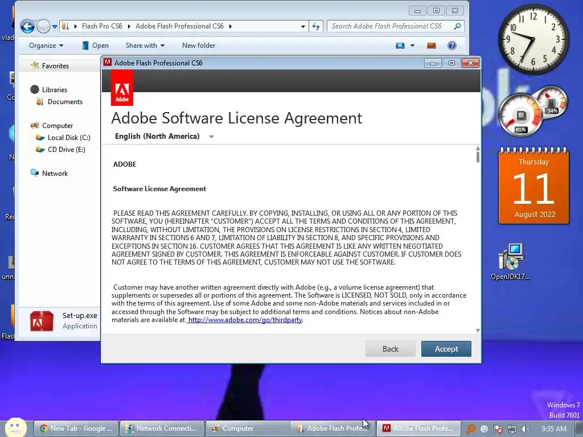Minimize the Adobe Flash Professional CS6 installer
Image resolution: width=583 pixels, height=437 pixels.
click(x=433, y=63)
